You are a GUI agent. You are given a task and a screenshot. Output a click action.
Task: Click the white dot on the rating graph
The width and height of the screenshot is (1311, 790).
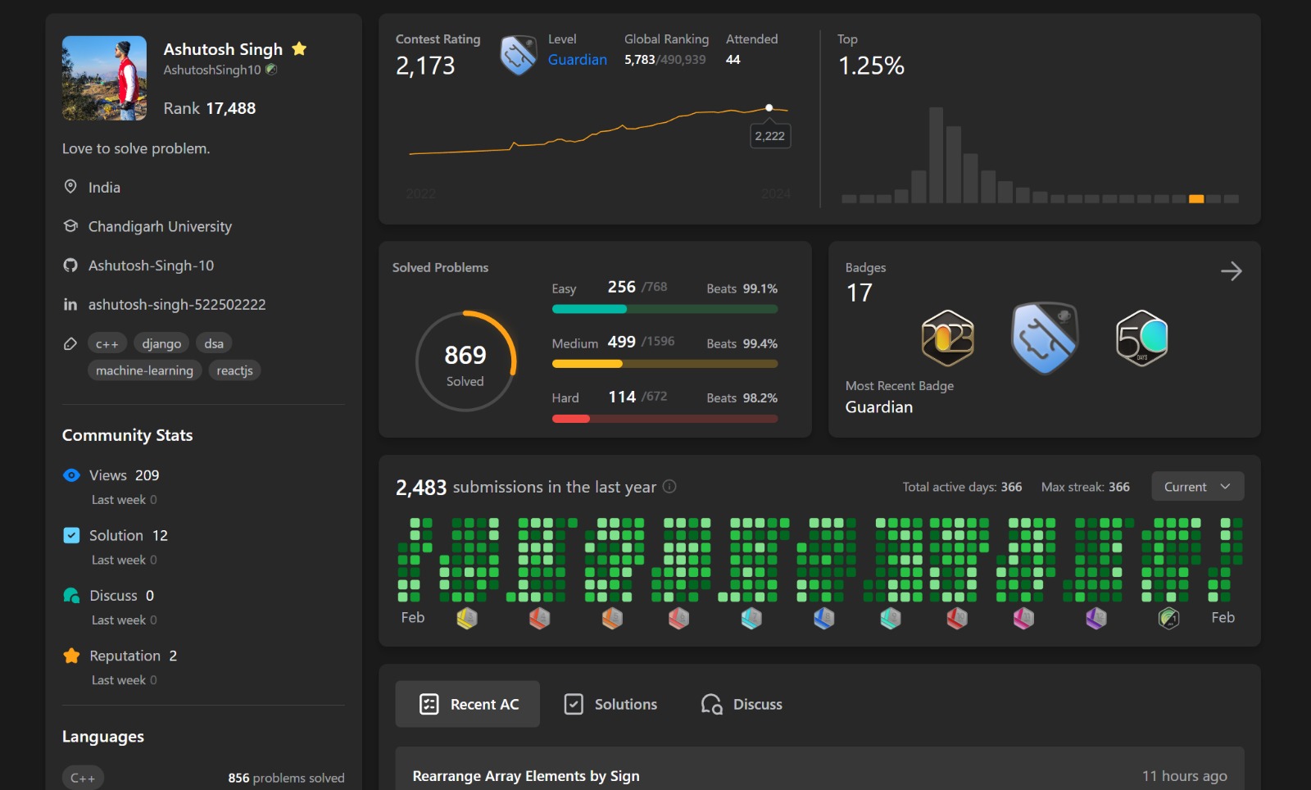pyautogui.click(x=769, y=107)
